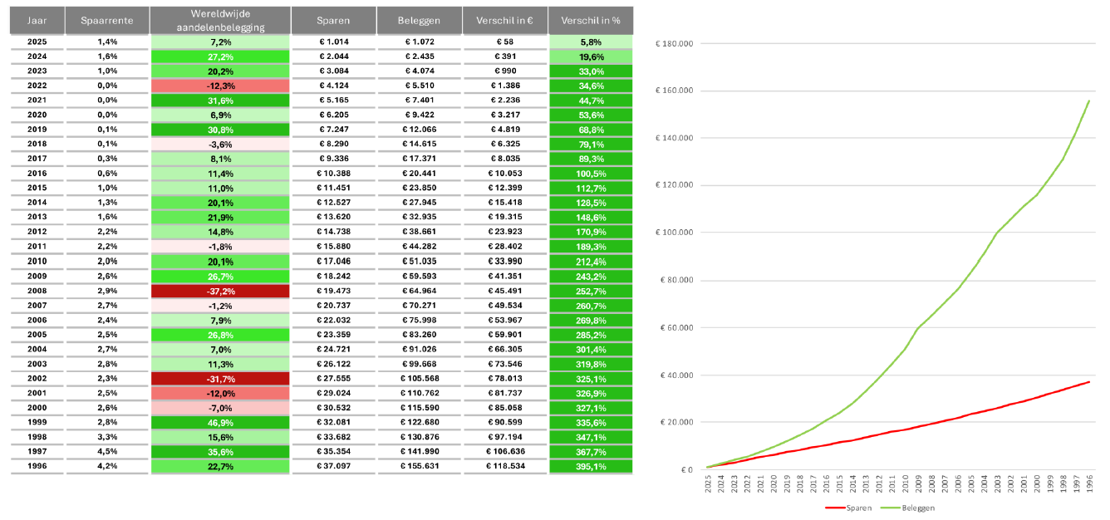This screenshot has width=1110, height=520.
Task: Click the "Wereldwijde aandelenbelegging" column header
Action: click(220, 20)
